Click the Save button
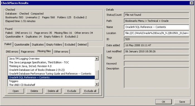The image size is (195, 106). coord(182,102)
